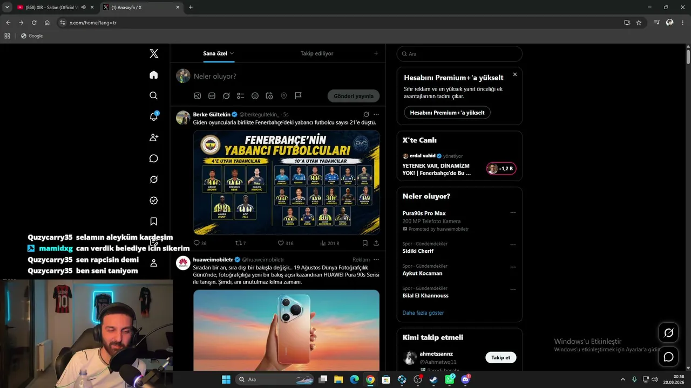The image size is (691, 388).
Task: Click the flag icon in composer toolbar
Action: (298, 96)
